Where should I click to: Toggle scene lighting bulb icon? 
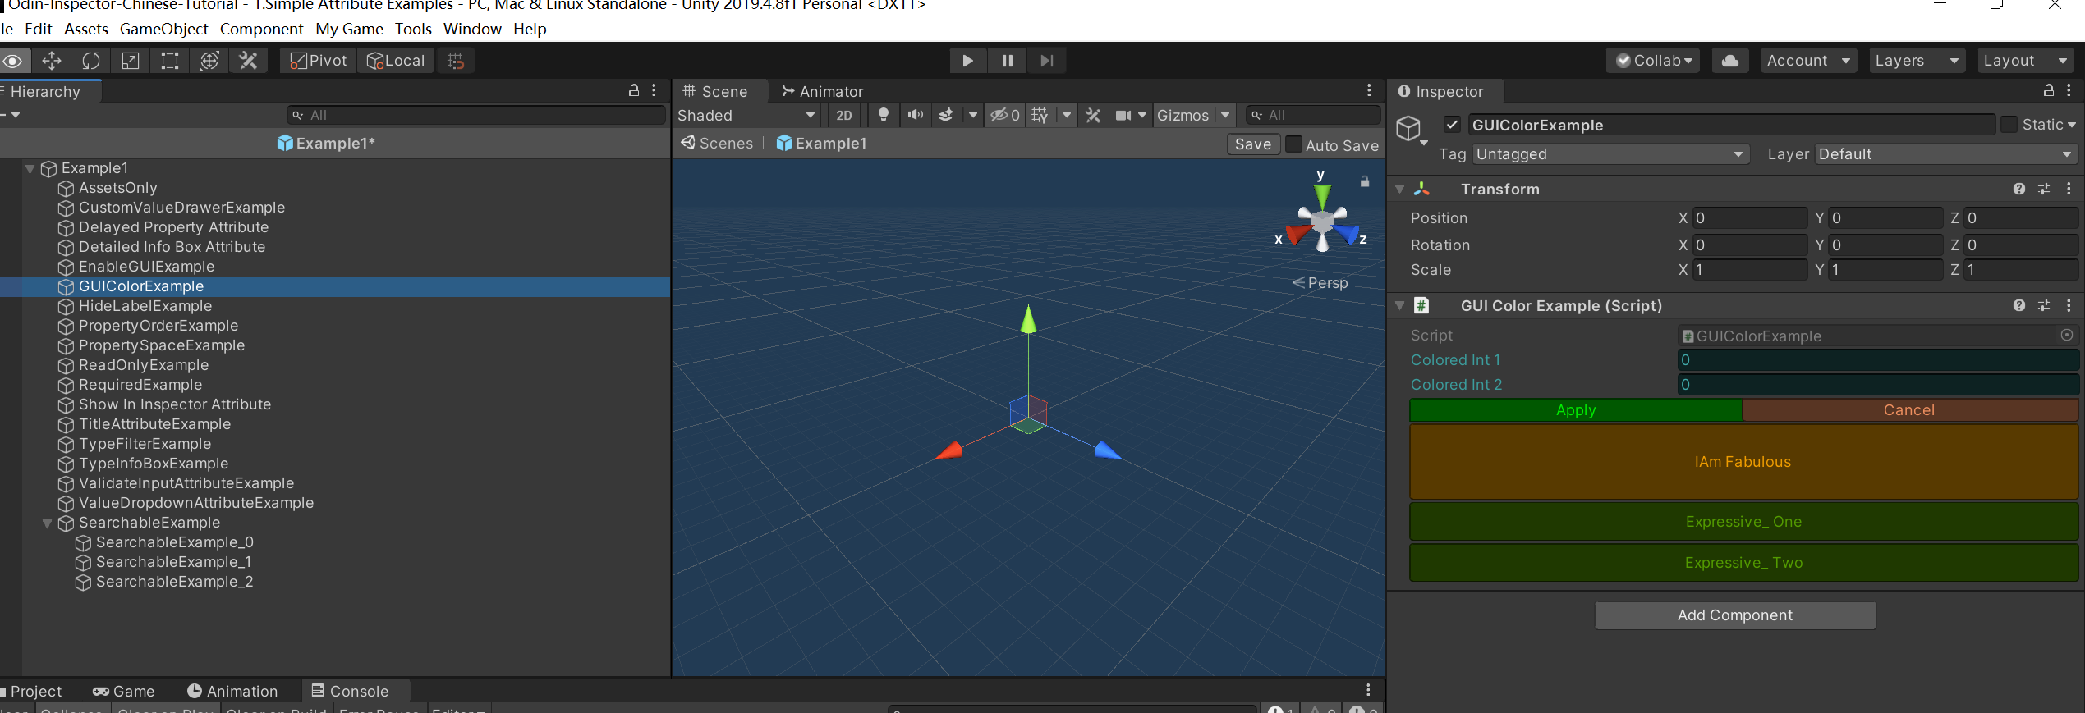coord(884,116)
